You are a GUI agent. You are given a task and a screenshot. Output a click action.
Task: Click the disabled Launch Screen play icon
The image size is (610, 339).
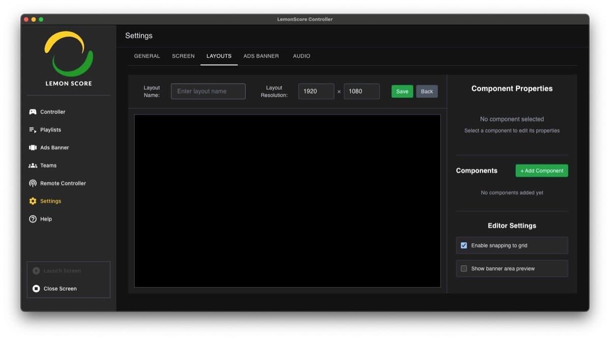tap(36, 270)
